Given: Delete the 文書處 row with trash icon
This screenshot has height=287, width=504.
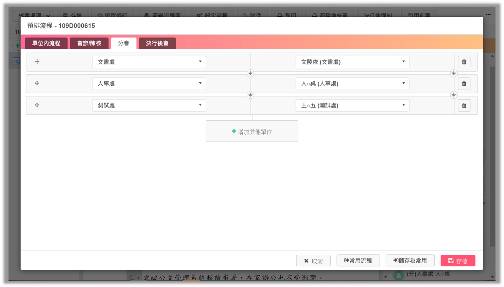Looking at the screenshot, I should point(464,62).
